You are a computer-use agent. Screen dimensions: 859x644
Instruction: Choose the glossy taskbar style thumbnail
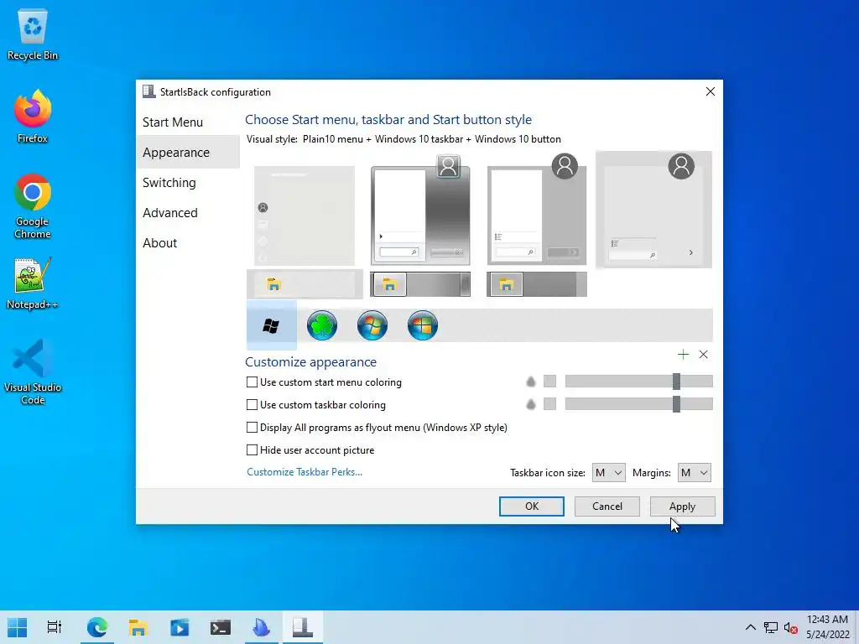[x=420, y=285]
